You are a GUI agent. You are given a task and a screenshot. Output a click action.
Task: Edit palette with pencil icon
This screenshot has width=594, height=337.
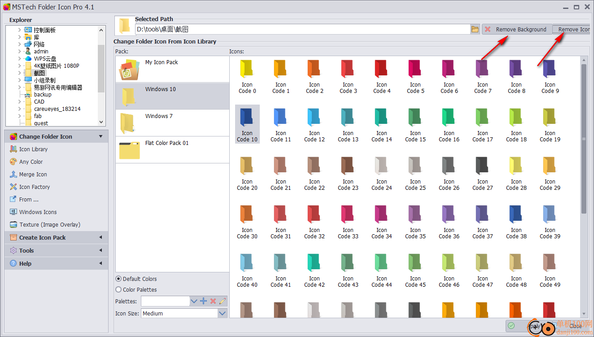tap(223, 301)
